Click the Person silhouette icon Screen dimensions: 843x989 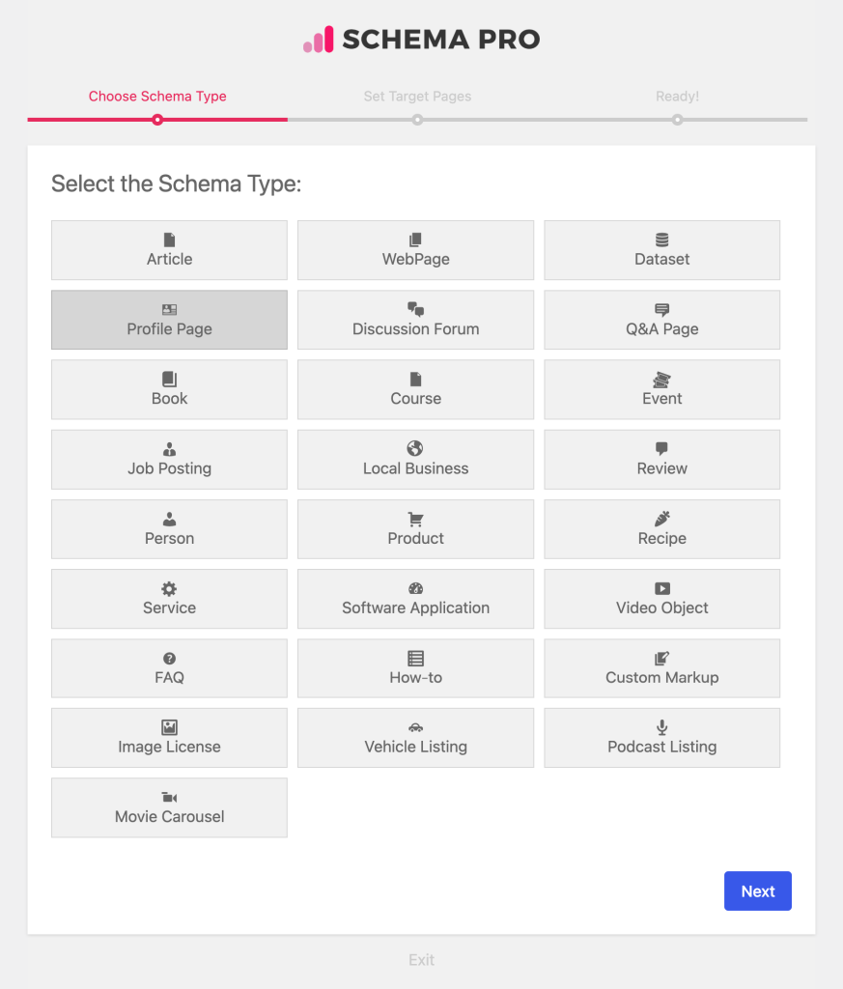click(x=169, y=519)
